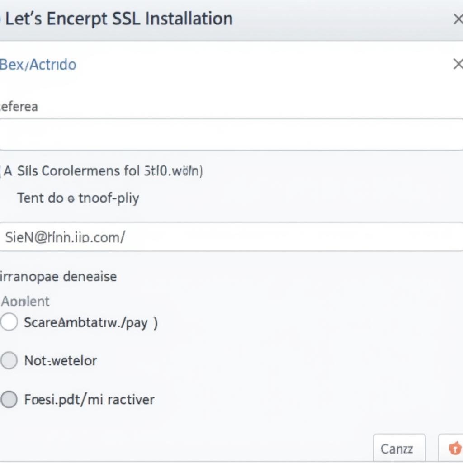Focus the empty field under eferea
Screen dimensions: 463x463
(x=231, y=134)
